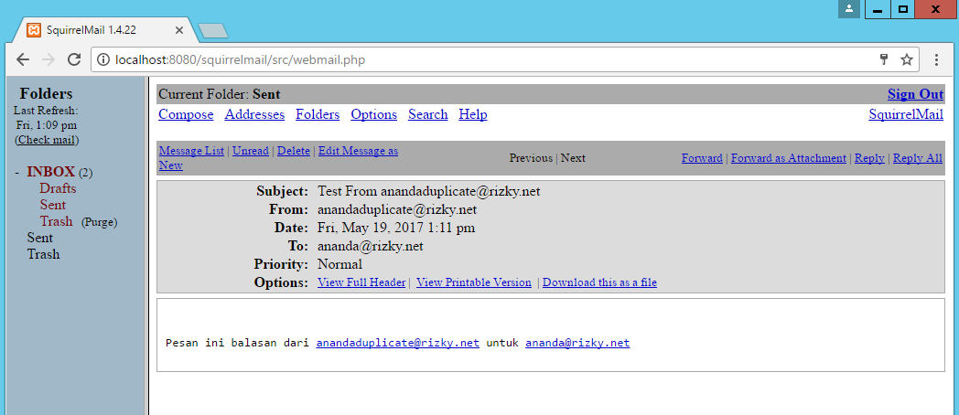Viewport: 959px width, 415px height.
Task: Click anandaduplicate@rizky.net link in message body
Action: pyautogui.click(x=397, y=343)
